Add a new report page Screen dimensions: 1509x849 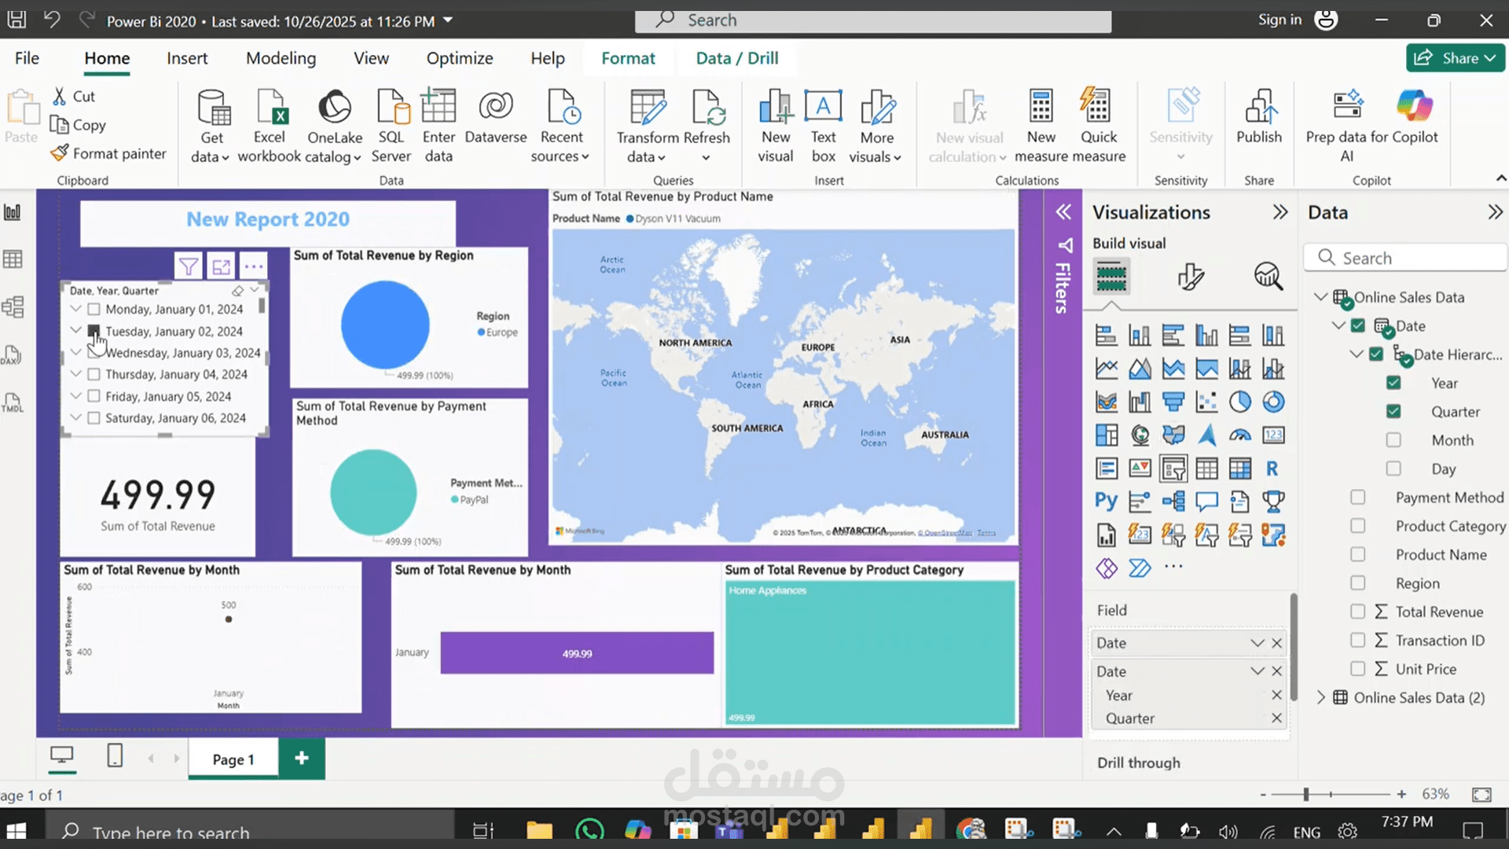click(302, 758)
